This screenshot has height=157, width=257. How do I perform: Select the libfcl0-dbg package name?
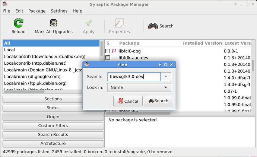(x=130, y=51)
